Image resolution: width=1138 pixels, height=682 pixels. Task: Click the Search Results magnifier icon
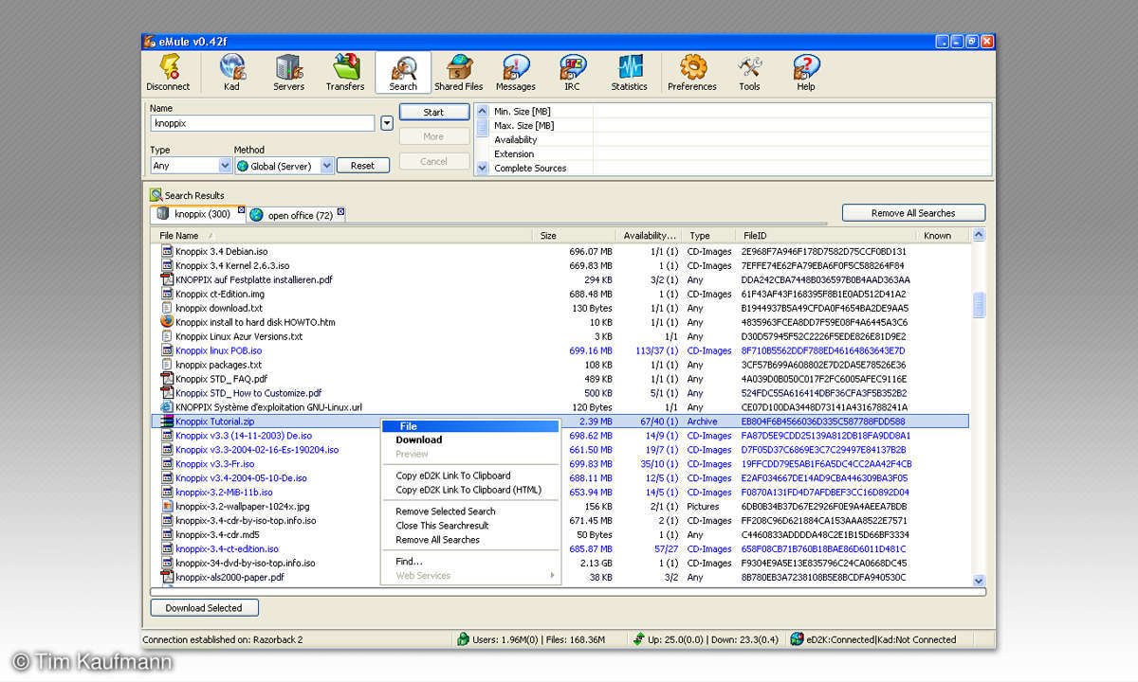pyautogui.click(x=156, y=195)
